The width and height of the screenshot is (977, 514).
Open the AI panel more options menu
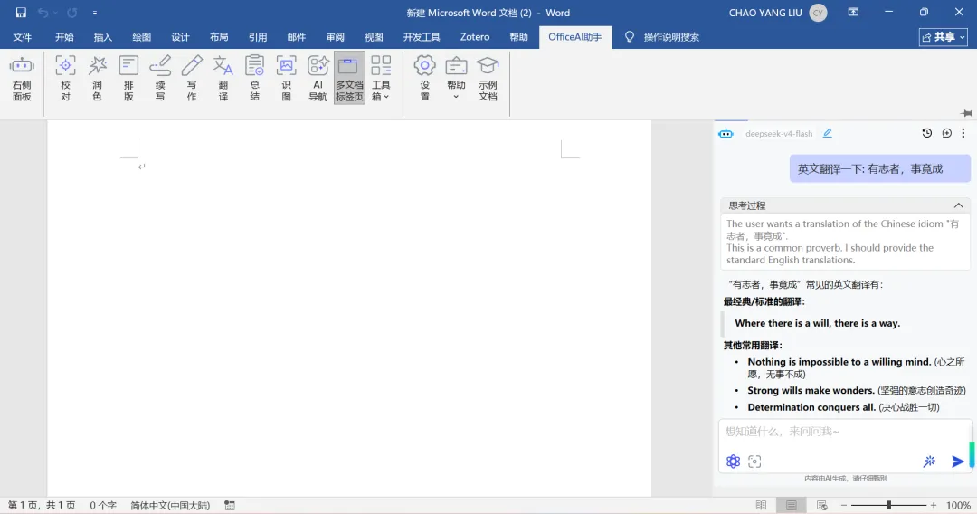[963, 133]
